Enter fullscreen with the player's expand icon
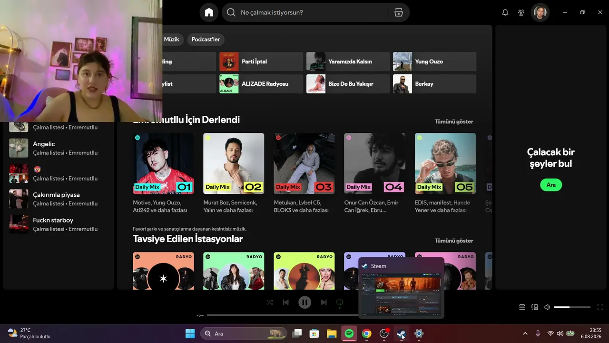 coord(600,307)
